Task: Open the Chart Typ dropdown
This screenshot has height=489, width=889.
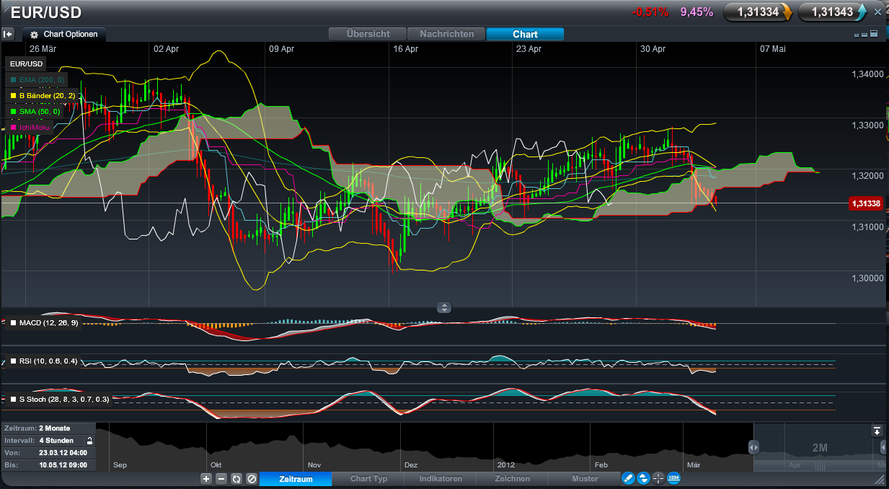Action: (368, 478)
